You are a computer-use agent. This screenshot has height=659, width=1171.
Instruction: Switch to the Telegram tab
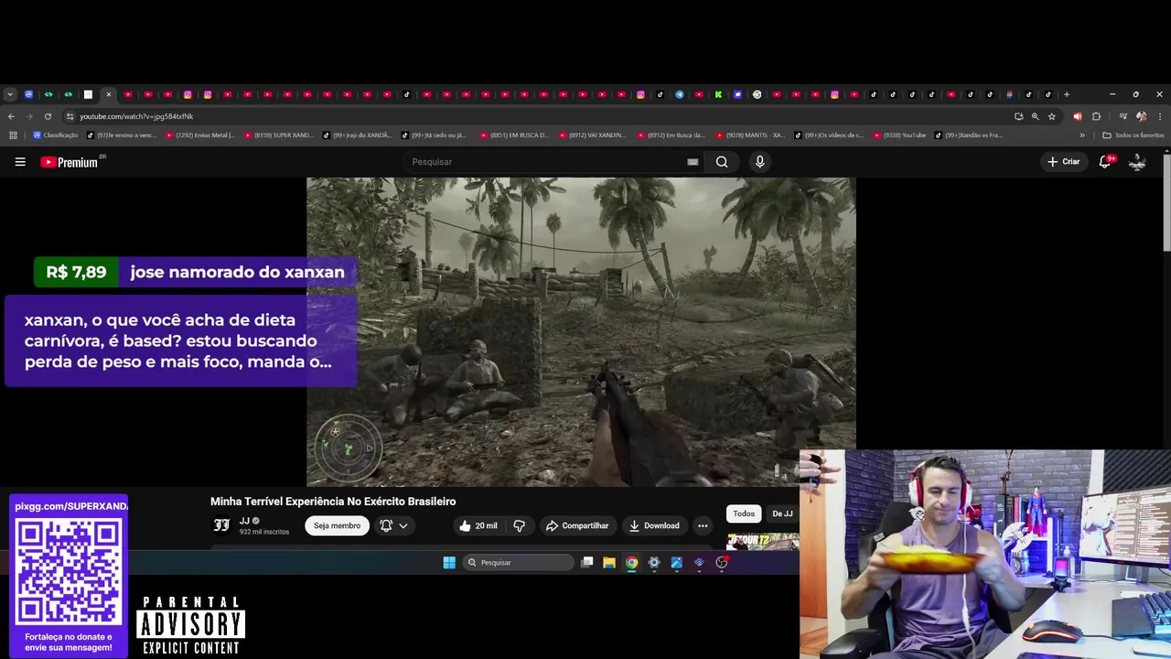[x=680, y=94]
